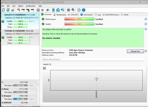
Task: Click the 100 data point on health graph
Action: click(x=96, y=80)
